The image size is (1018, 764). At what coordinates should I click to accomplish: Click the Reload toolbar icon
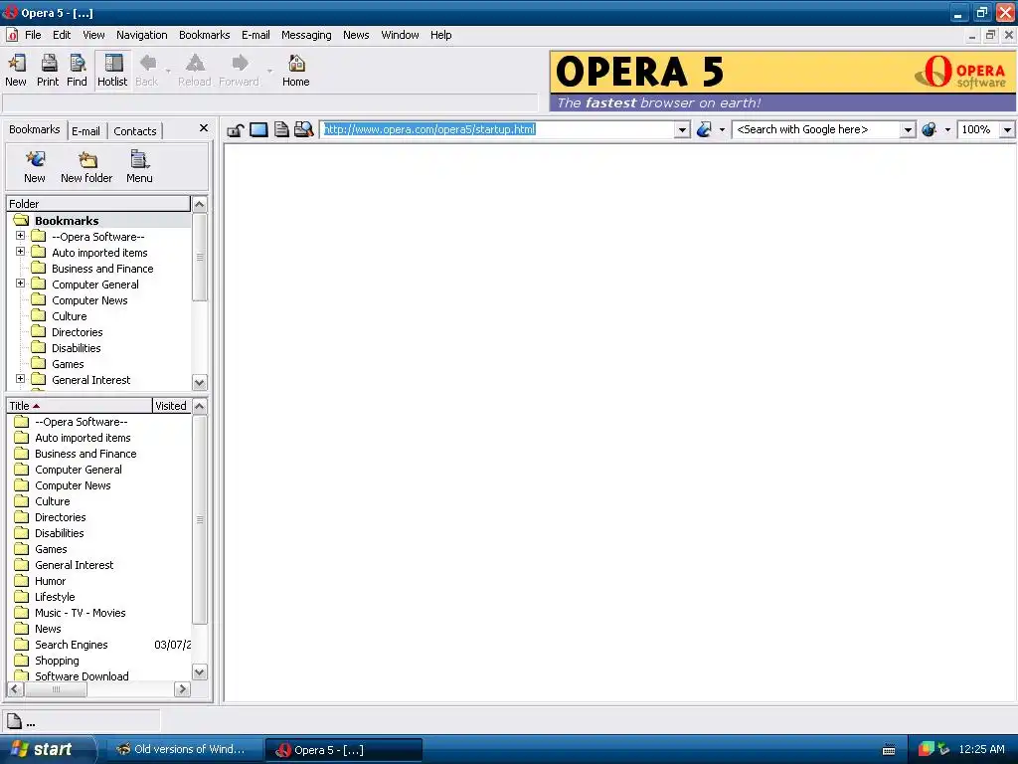pyautogui.click(x=195, y=63)
